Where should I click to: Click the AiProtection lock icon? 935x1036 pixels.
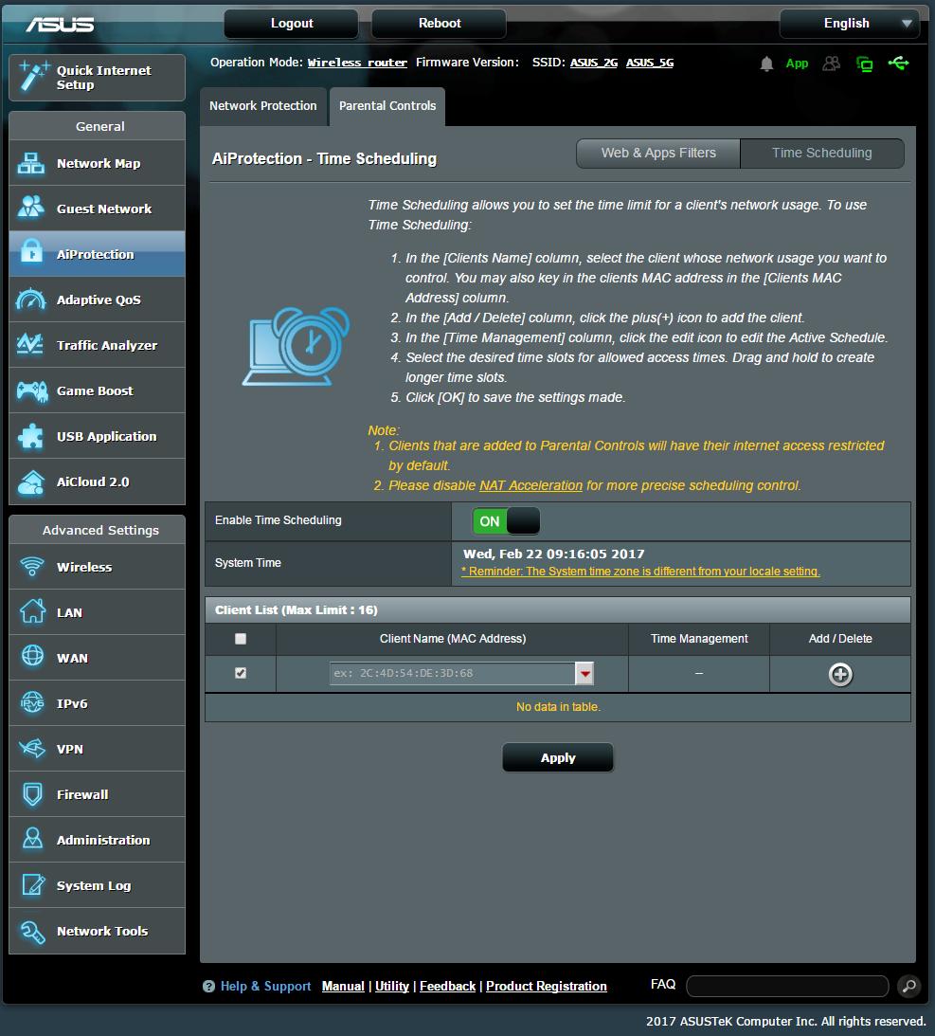point(31,252)
